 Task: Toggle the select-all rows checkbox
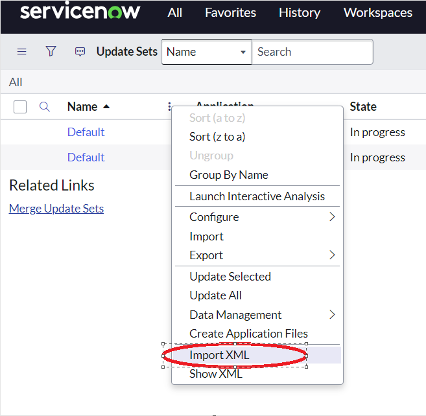point(20,107)
